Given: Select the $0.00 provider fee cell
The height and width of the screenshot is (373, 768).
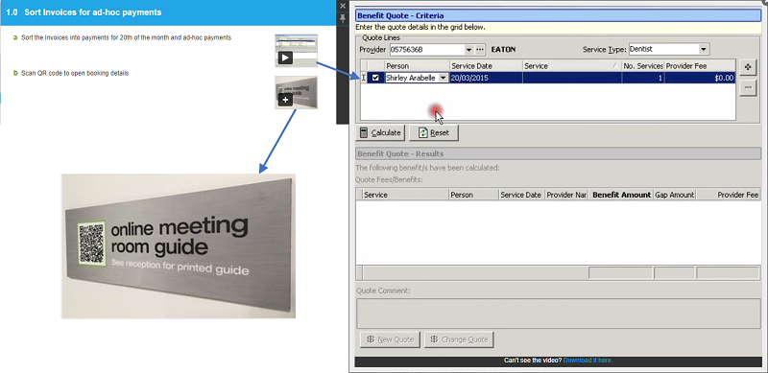Looking at the screenshot, I should (x=700, y=78).
